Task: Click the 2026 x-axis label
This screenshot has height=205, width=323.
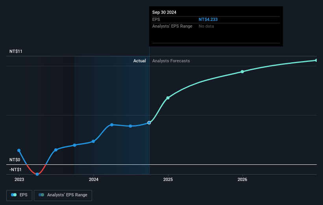Action: [x=242, y=180]
